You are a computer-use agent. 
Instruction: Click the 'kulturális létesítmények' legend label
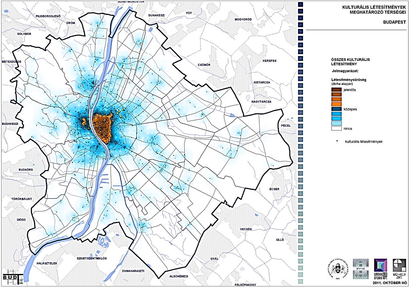point(364,141)
